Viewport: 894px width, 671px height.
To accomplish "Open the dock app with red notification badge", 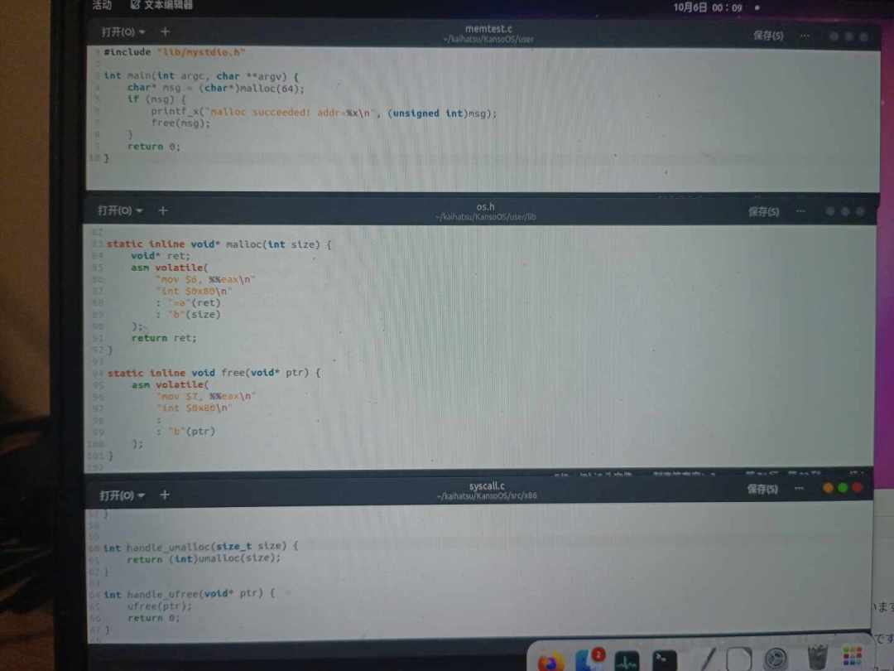I will coord(589,659).
